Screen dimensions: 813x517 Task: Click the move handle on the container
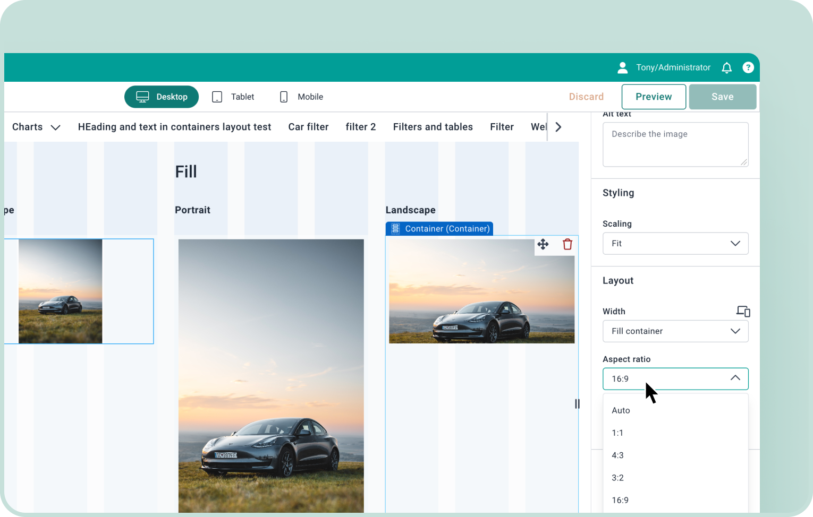point(543,244)
